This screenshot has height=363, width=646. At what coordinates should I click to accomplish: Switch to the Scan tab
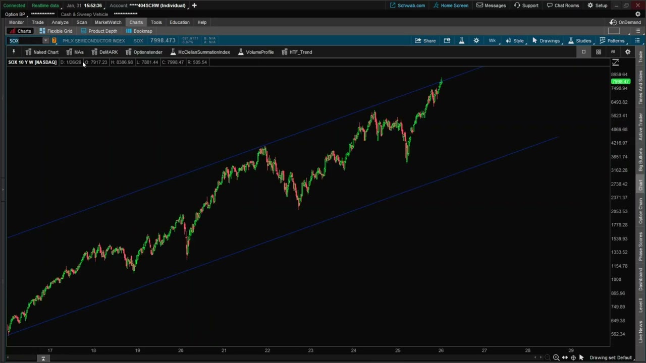pyautogui.click(x=81, y=22)
